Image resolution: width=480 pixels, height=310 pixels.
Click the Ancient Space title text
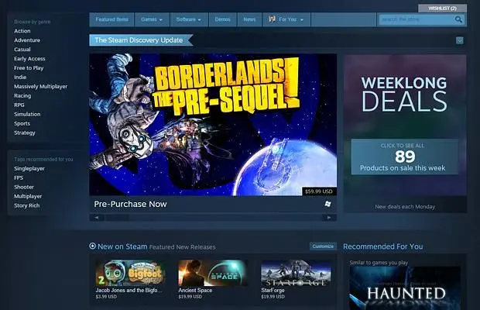(195, 290)
